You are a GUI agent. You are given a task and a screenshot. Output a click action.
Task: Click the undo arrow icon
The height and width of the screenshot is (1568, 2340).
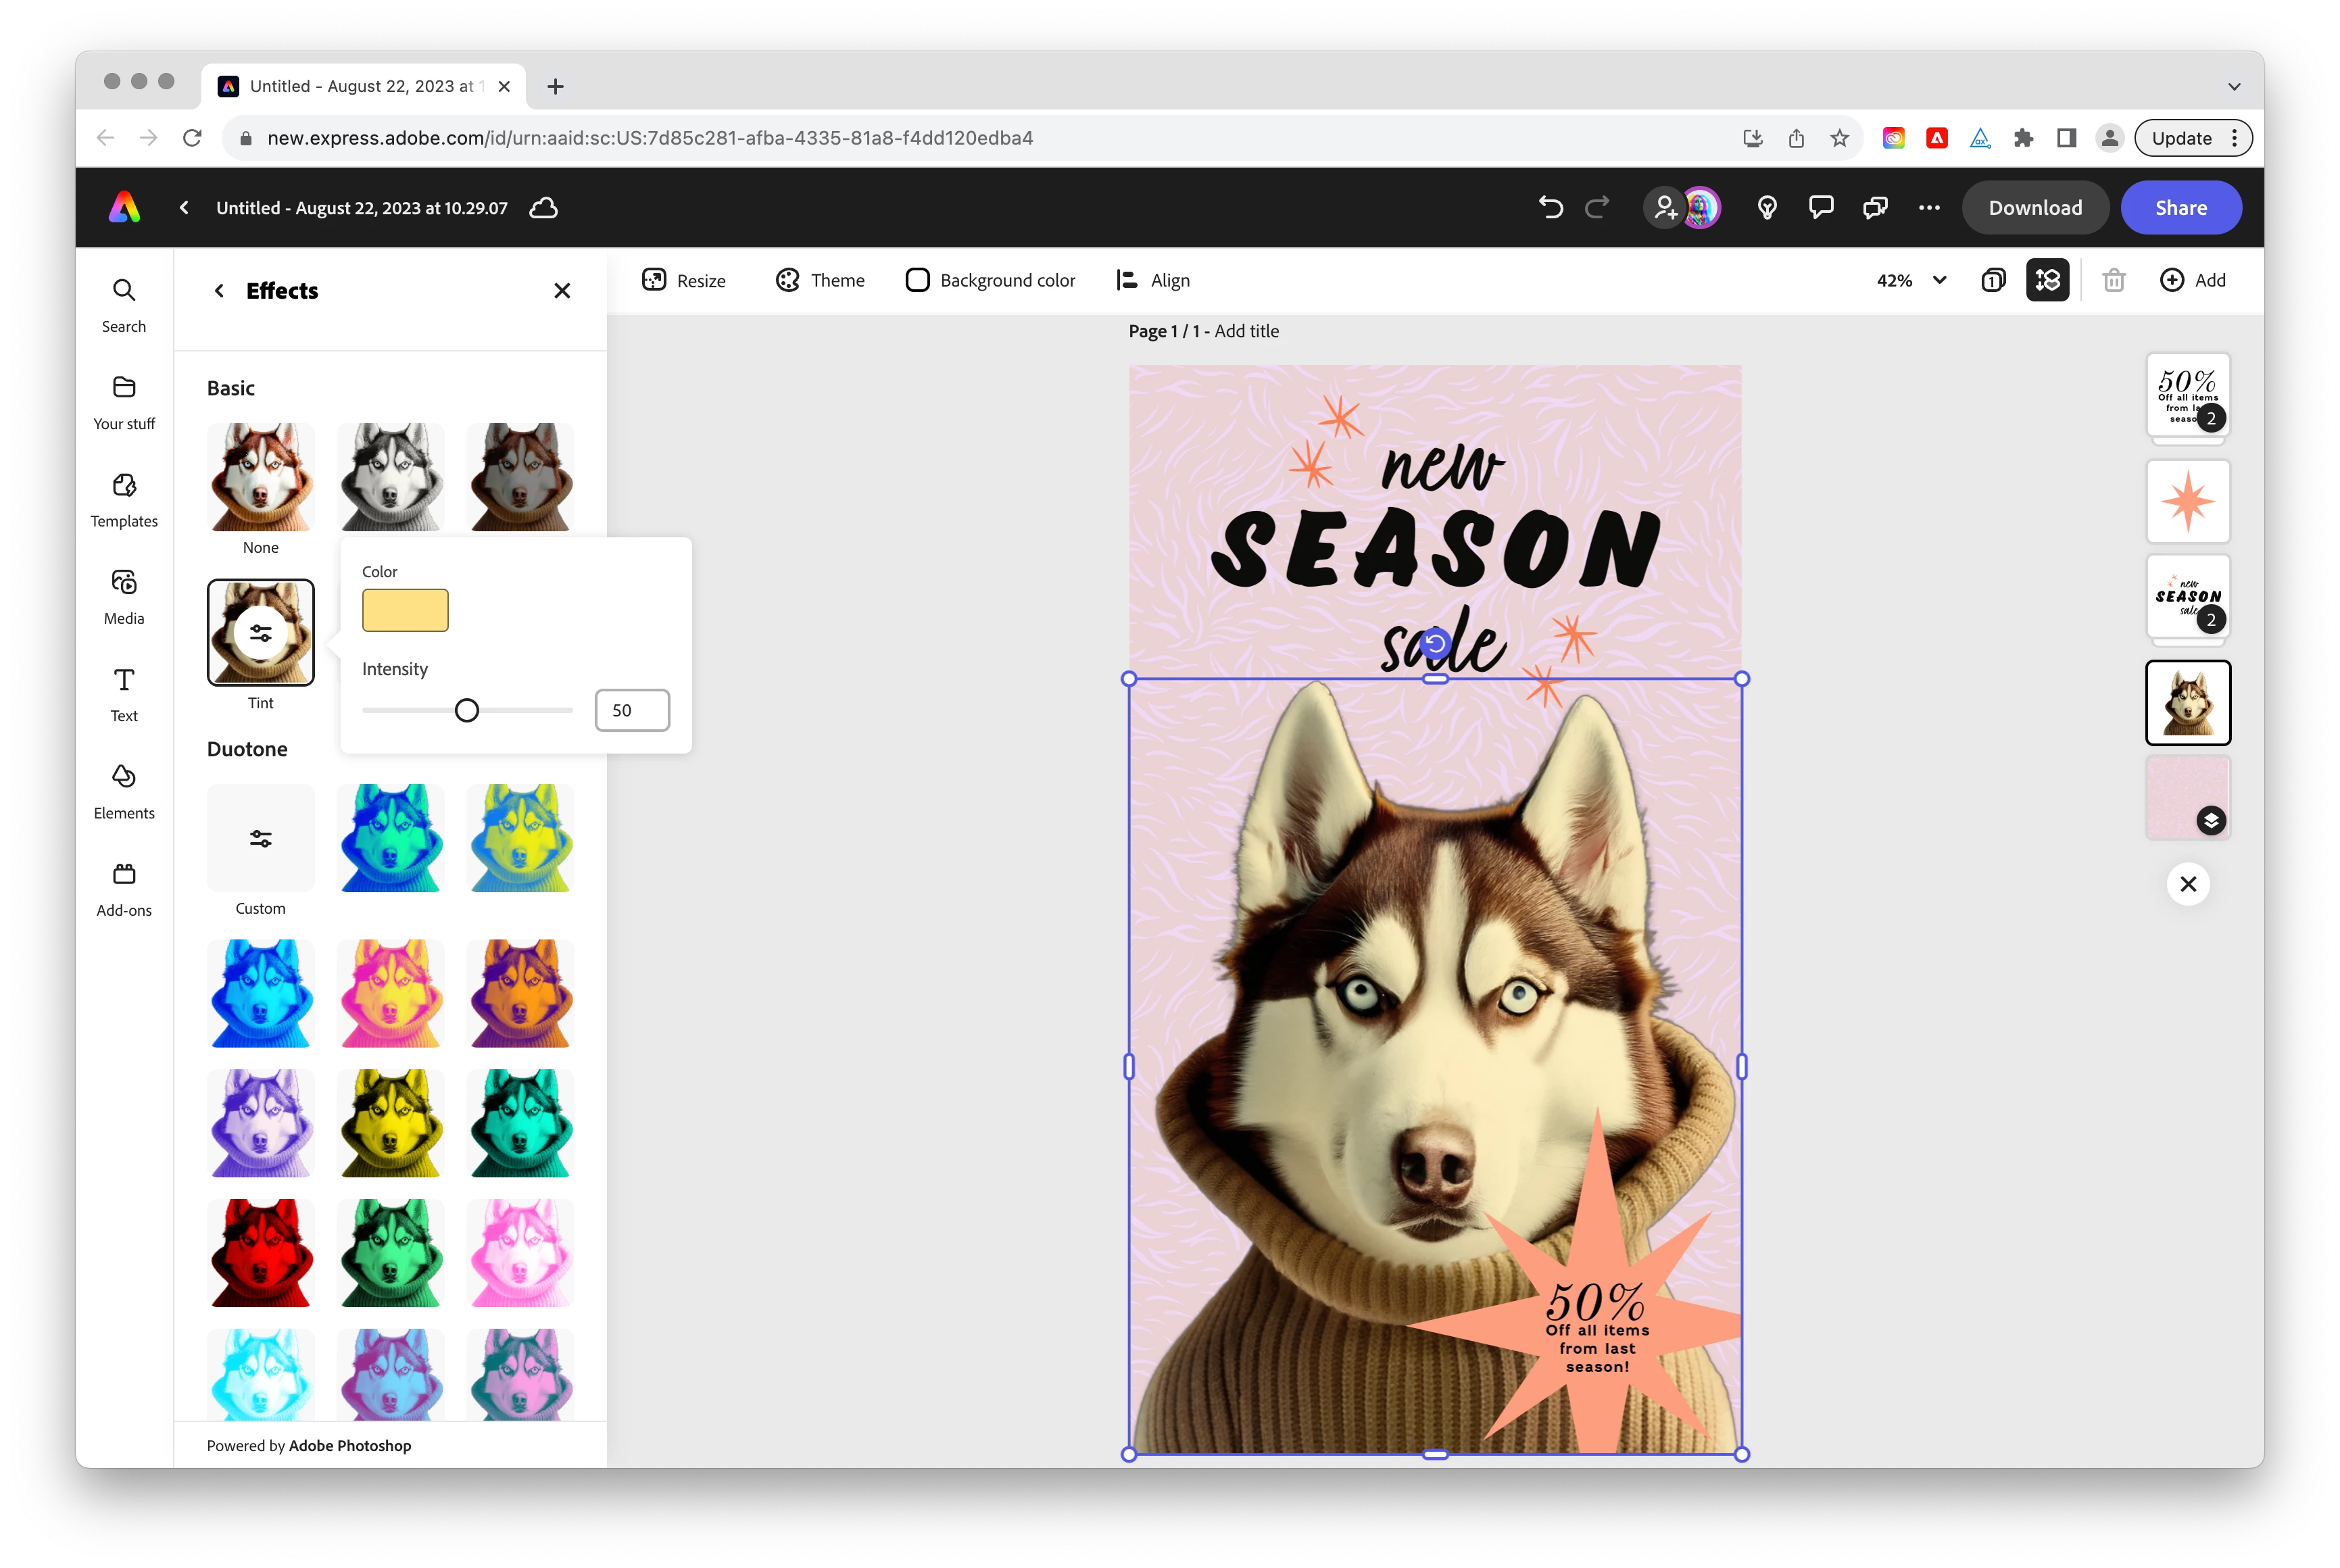1550,208
